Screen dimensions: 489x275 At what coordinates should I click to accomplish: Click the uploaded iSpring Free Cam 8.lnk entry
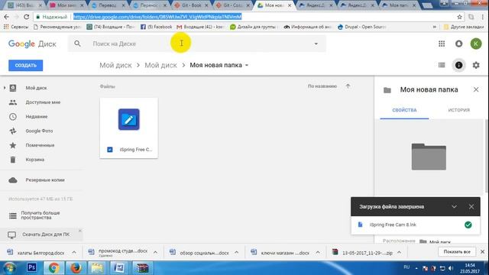point(416,225)
